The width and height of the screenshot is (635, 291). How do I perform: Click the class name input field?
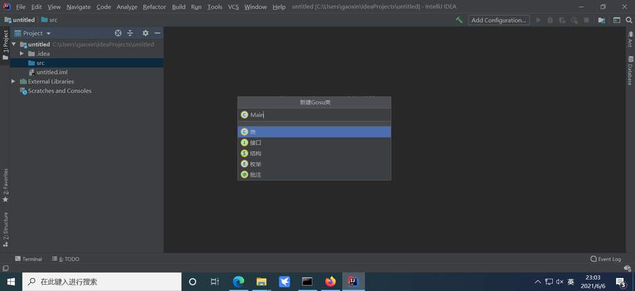point(319,115)
